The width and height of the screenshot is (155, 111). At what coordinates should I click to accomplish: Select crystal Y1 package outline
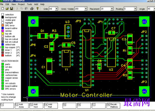click(66, 59)
